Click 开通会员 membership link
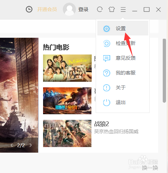 [x=47, y=10]
